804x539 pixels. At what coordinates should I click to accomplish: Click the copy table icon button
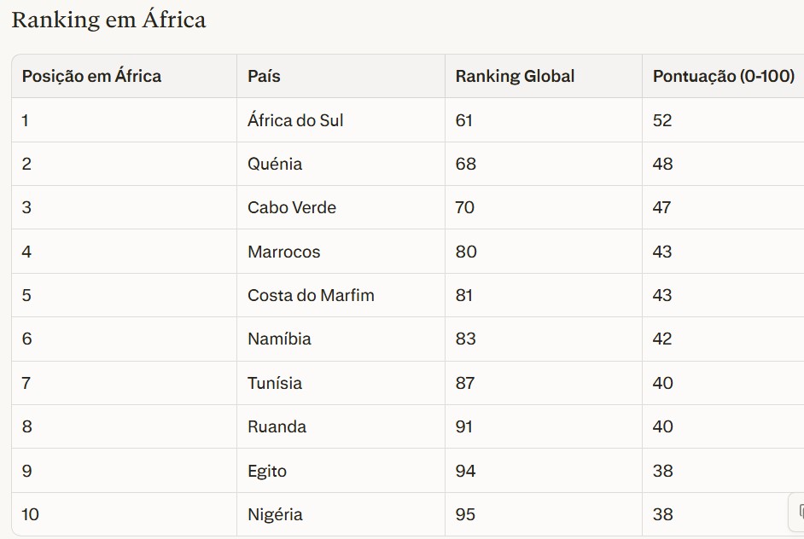tap(799, 512)
